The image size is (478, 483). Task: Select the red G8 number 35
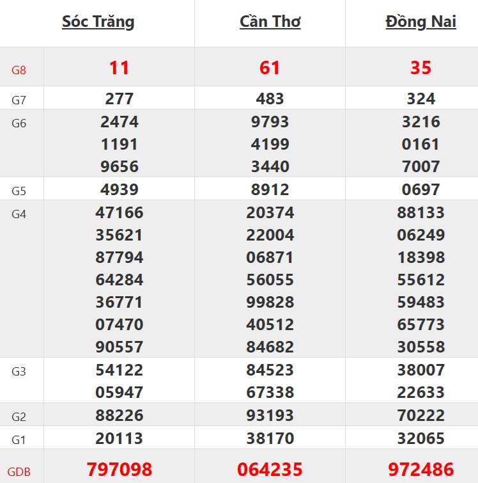click(420, 68)
